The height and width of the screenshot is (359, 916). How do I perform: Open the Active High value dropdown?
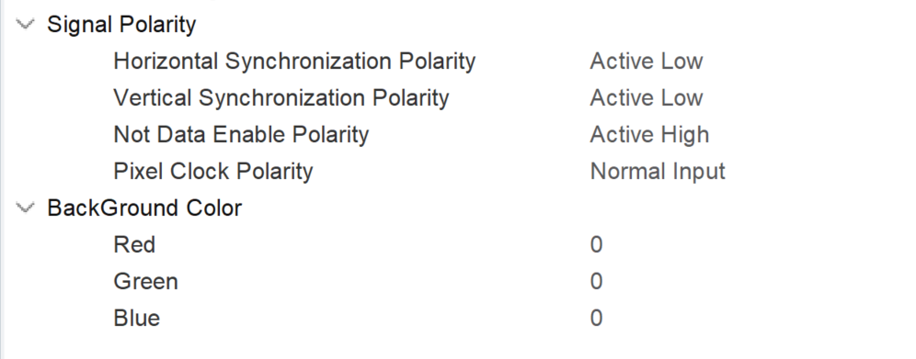pyautogui.click(x=649, y=135)
